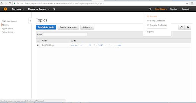Image resolution: width=196 pixels, height=103 pixels.
Task: Click the AWS orange cube logo
Action: click(5, 9)
